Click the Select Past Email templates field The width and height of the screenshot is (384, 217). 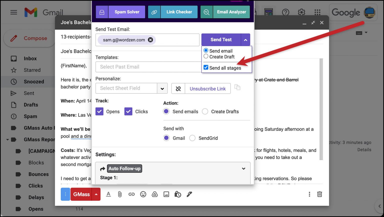coord(148,67)
